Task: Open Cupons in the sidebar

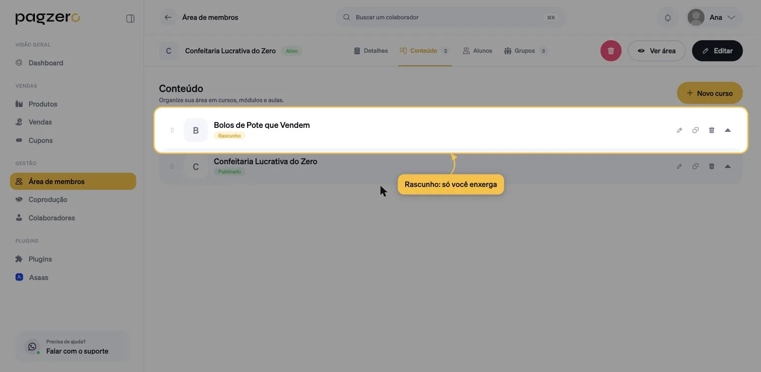Action: pyautogui.click(x=73, y=140)
